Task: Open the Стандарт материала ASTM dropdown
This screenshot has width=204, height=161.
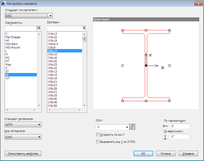Action: 23,125
